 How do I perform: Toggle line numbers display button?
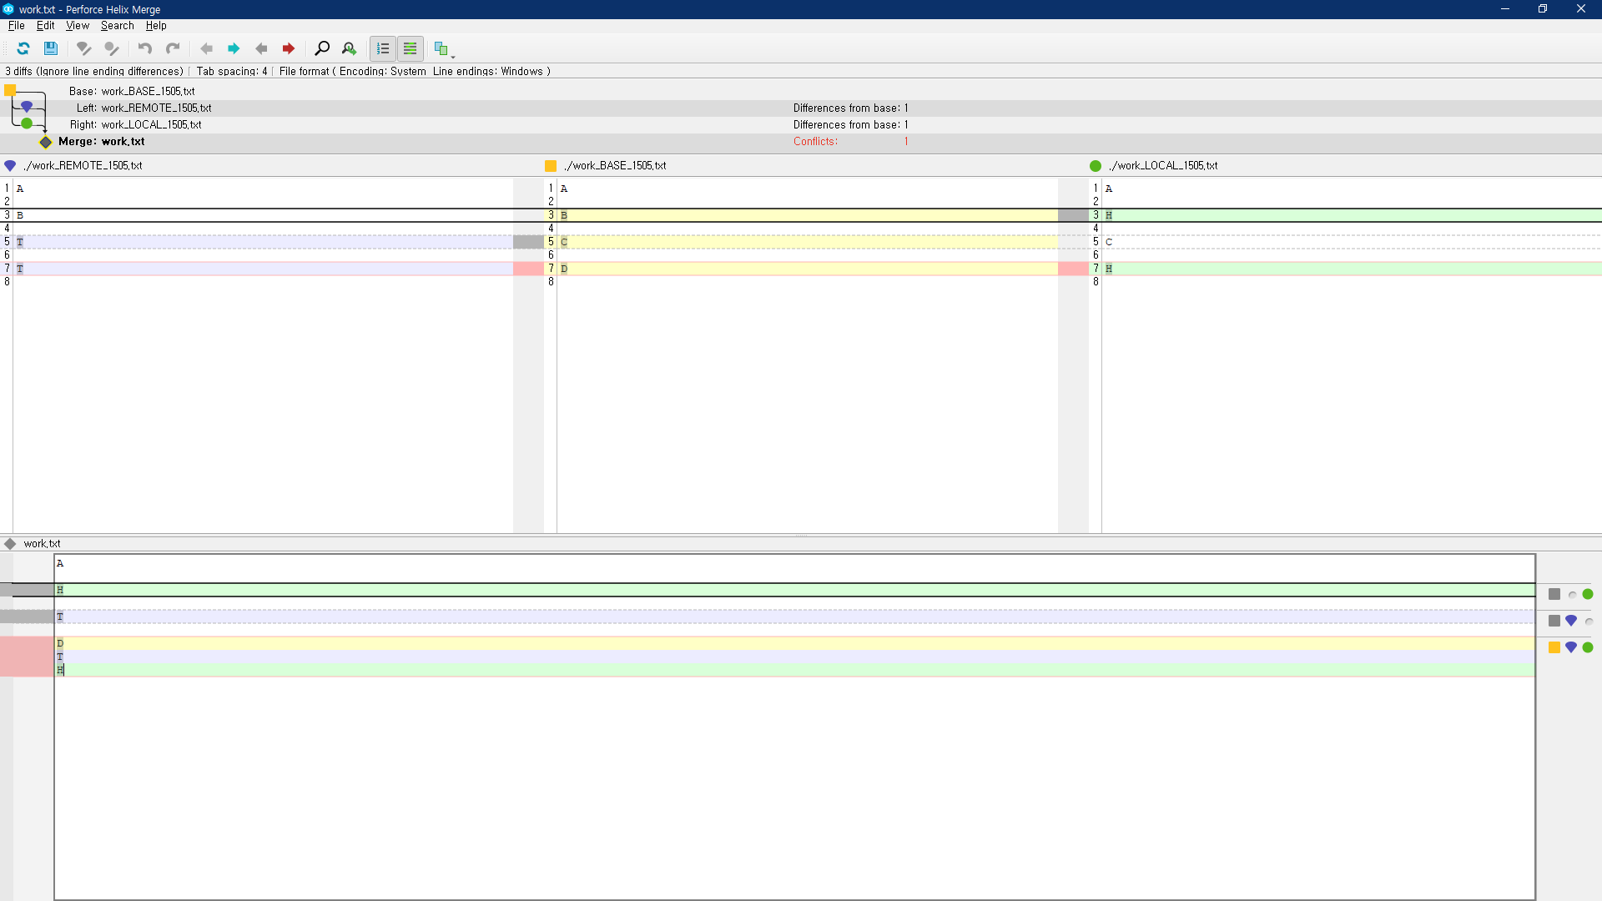383,48
